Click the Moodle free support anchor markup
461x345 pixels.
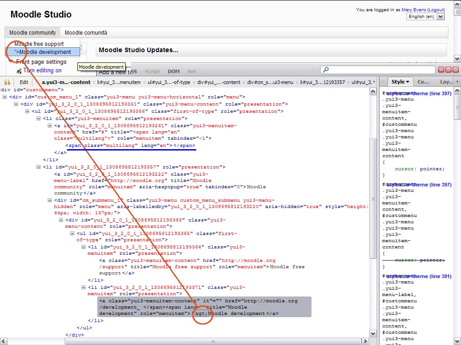pos(202,267)
